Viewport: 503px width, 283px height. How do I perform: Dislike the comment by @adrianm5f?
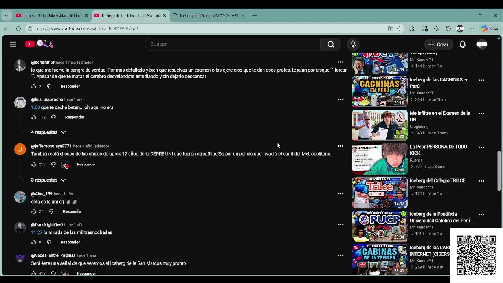pyautogui.click(x=49, y=86)
